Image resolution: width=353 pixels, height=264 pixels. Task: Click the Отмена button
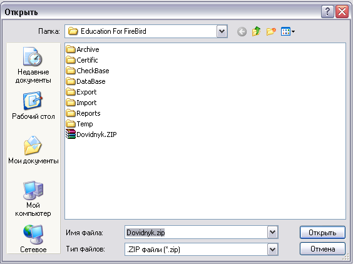pos(322,249)
